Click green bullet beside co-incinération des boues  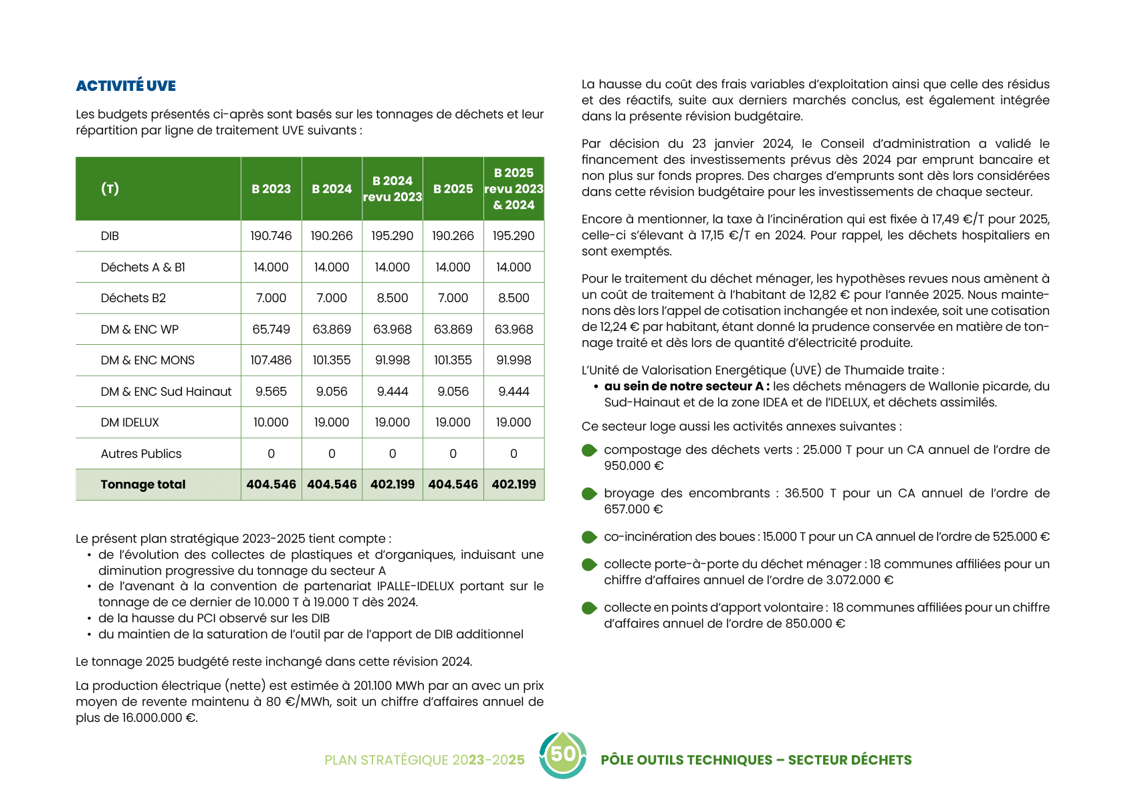588,537
